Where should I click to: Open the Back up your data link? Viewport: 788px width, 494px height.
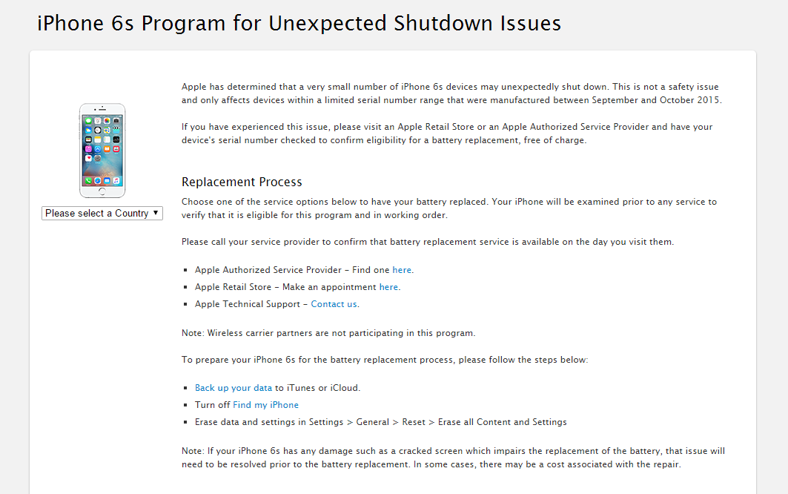coord(234,388)
